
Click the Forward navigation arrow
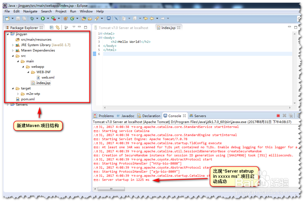coord(162,19)
